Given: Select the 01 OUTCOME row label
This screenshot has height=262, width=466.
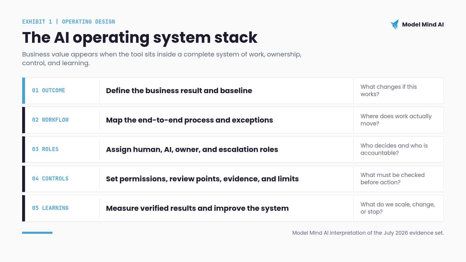Looking at the screenshot, I should click(49, 91).
